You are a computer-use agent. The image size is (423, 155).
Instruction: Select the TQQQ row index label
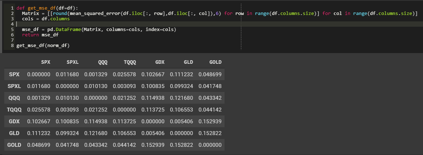[x=14, y=110]
